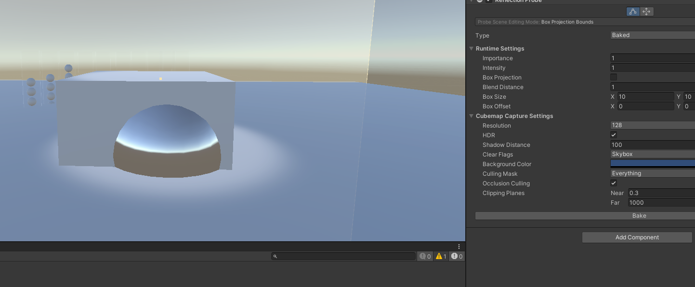Select the reflective dome in the scene view
Viewport: 695px width, 287px height.
(x=167, y=142)
